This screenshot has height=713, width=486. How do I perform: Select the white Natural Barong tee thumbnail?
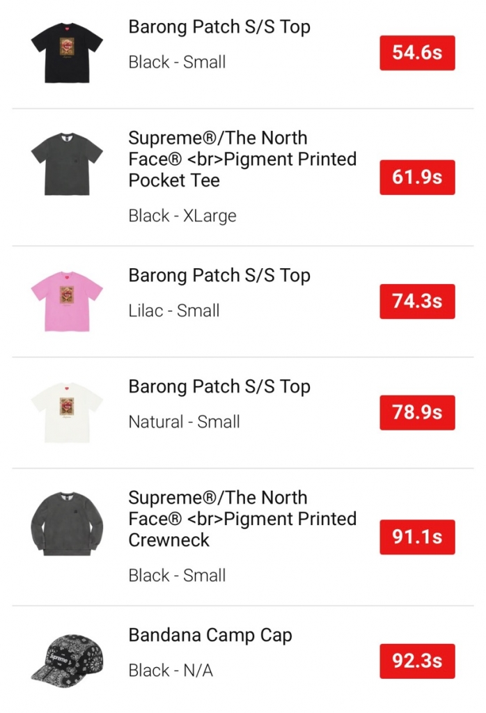tap(67, 412)
